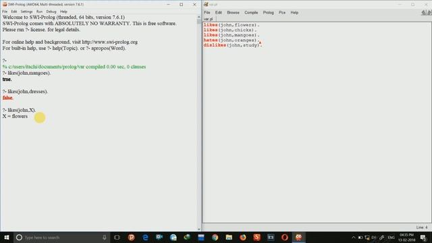Open Browse menu in the editor
Viewport: 432px width, 243px height.
233,13
